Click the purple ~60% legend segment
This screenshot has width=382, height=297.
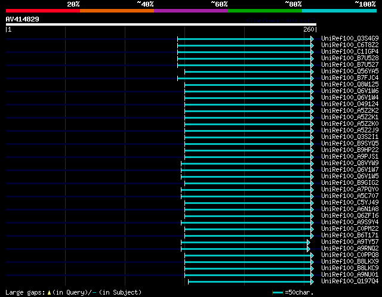point(191,11)
